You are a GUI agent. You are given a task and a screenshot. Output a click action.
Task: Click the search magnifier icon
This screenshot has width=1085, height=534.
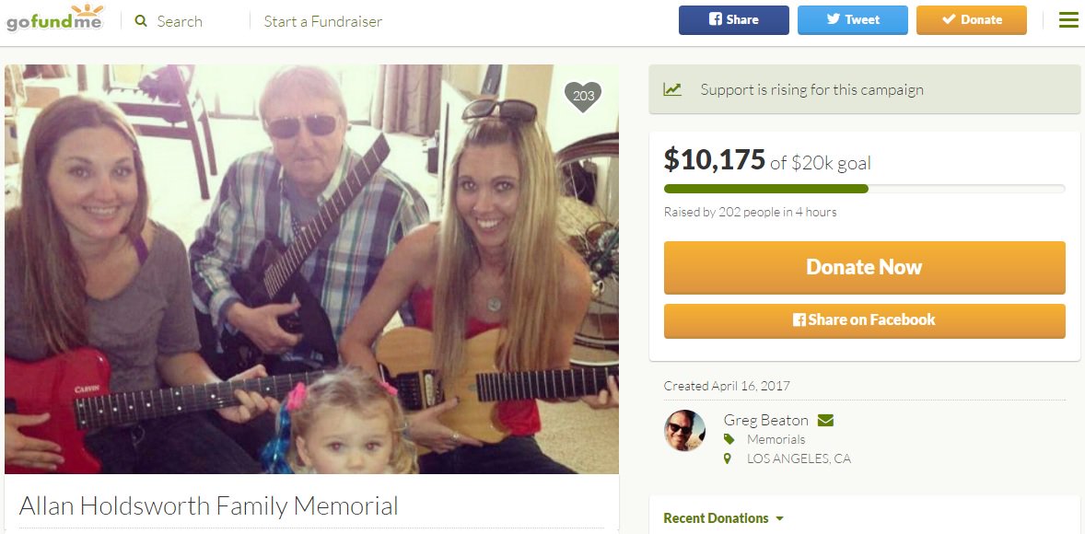coord(141,21)
